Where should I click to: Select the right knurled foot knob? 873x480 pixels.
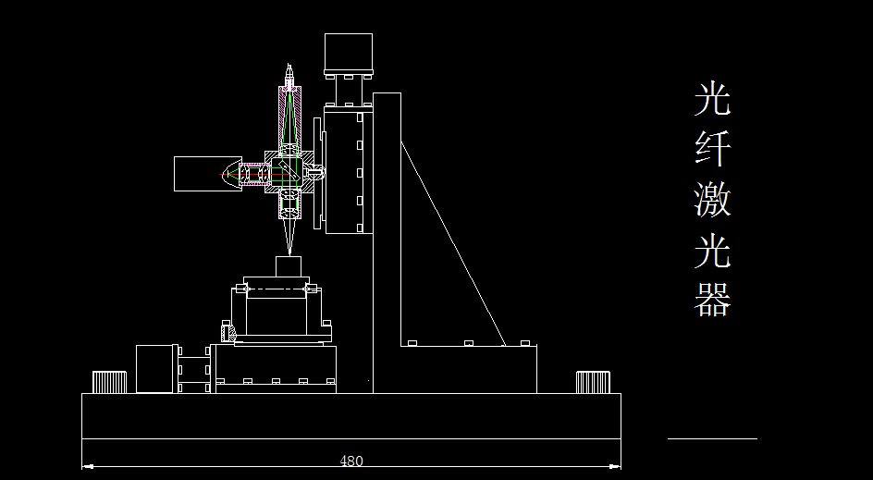point(593,382)
